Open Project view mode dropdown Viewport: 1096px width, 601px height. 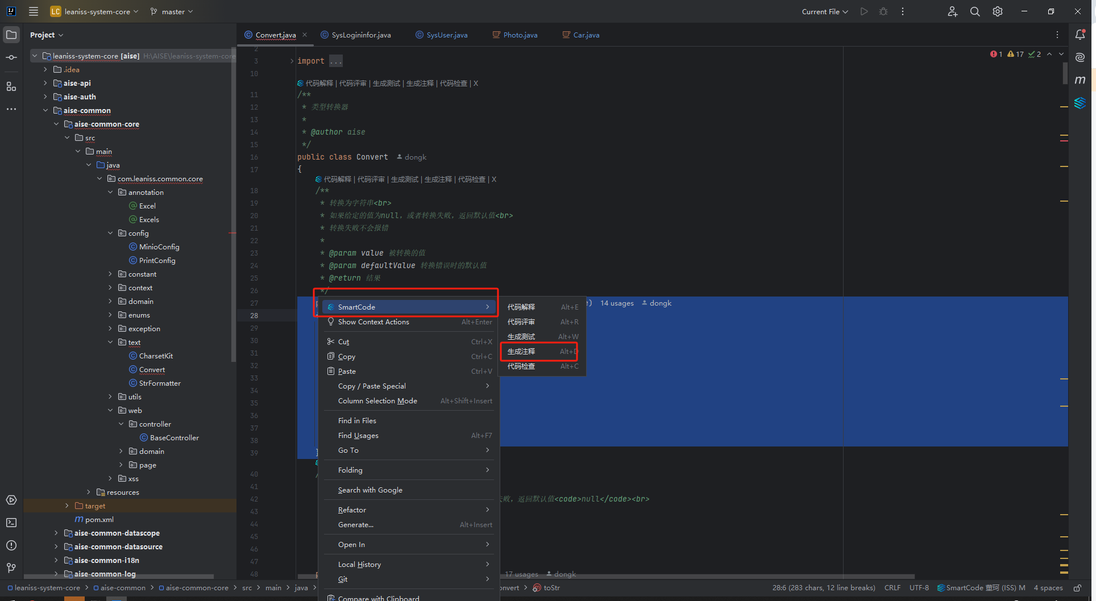[47, 35]
